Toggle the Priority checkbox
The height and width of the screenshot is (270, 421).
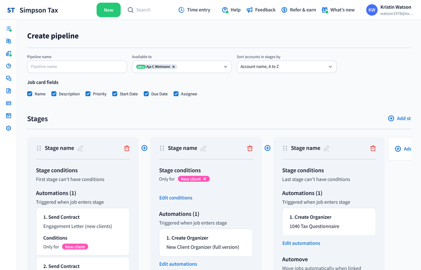coord(88,94)
